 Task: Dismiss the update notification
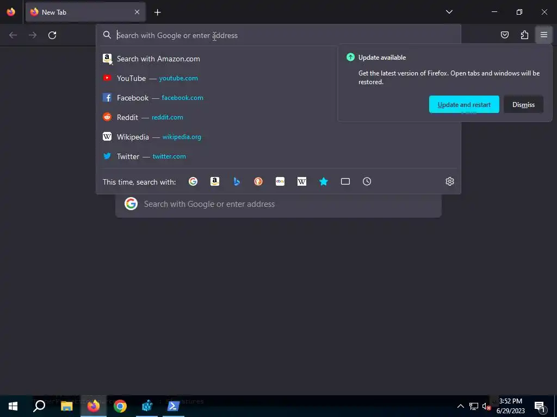point(523,104)
